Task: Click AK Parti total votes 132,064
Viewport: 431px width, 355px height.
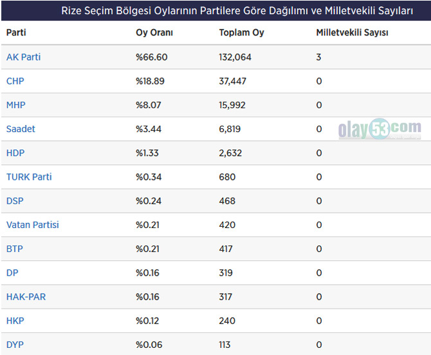Action: 235,57
